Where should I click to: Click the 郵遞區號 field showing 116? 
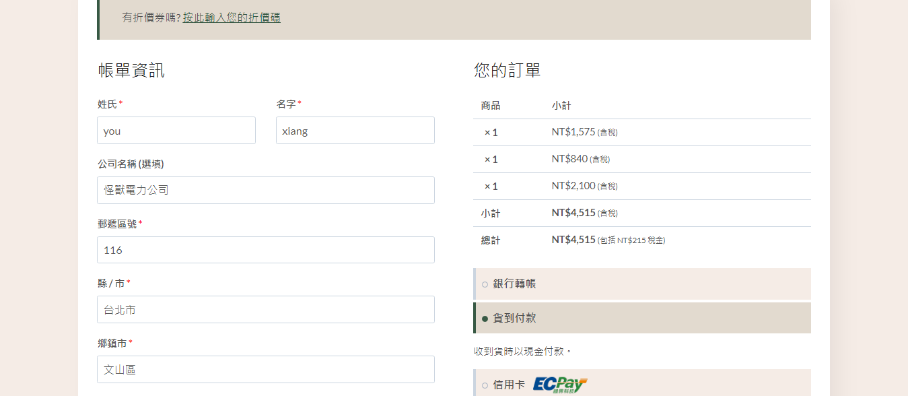(265, 250)
